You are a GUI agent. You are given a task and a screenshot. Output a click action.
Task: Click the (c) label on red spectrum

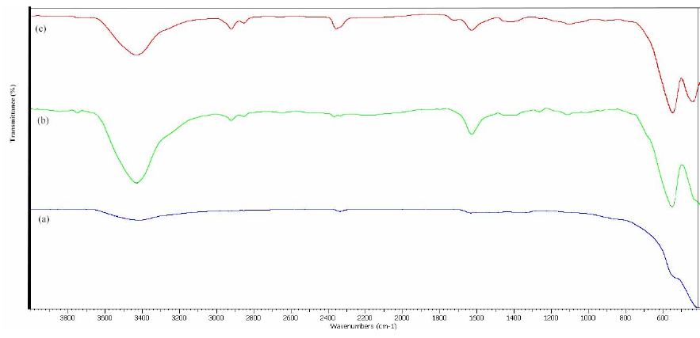(x=39, y=28)
